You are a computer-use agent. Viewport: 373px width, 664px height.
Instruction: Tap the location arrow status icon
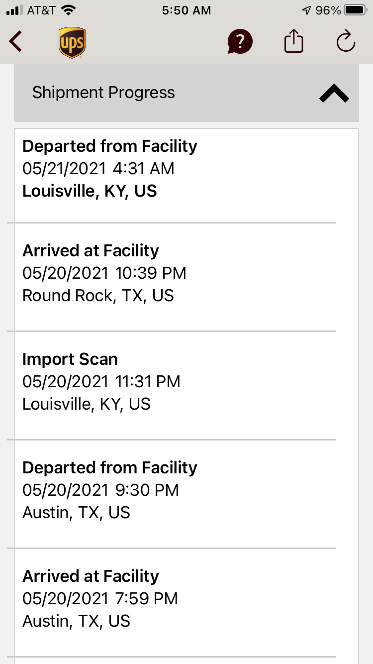tap(306, 10)
